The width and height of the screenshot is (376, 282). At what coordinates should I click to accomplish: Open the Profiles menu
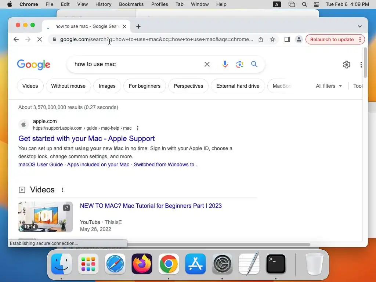[x=159, y=4]
